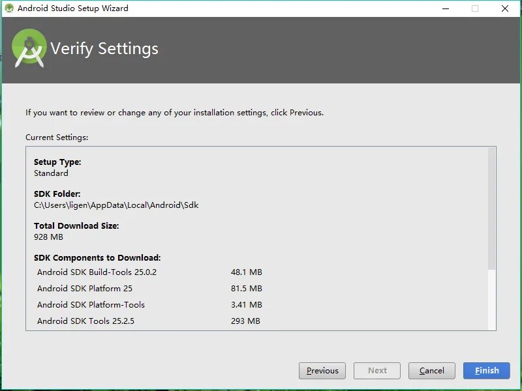Click the Verify Settings heading
The width and height of the screenshot is (522, 391).
[x=104, y=49]
